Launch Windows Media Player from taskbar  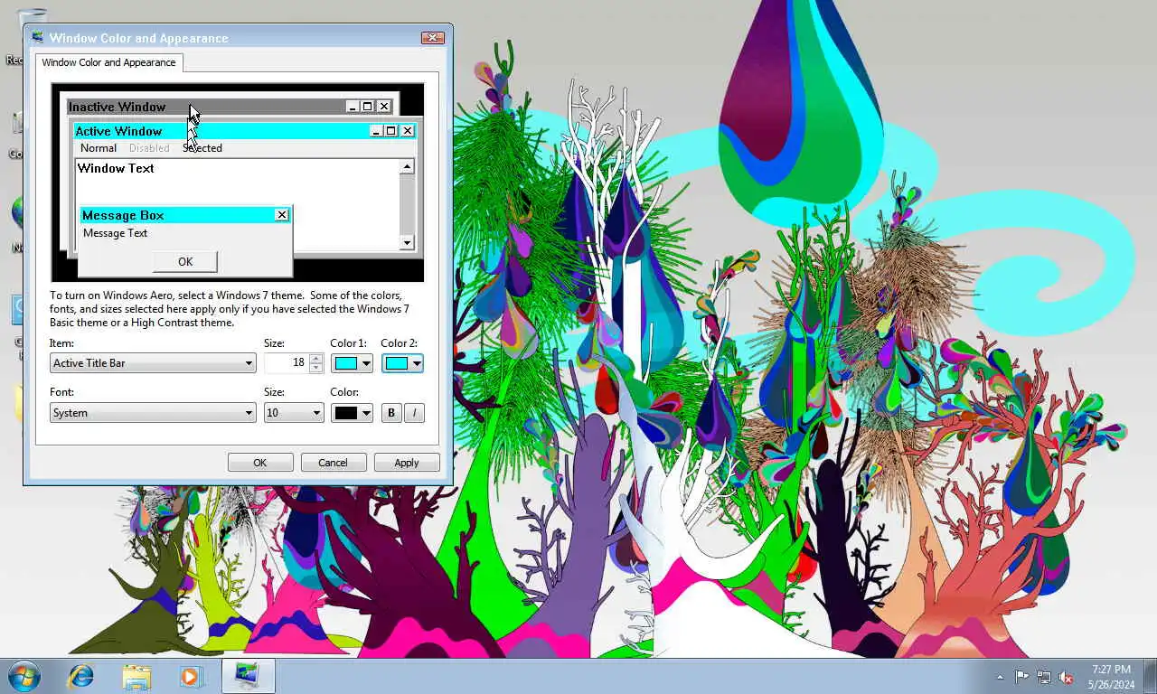click(191, 676)
